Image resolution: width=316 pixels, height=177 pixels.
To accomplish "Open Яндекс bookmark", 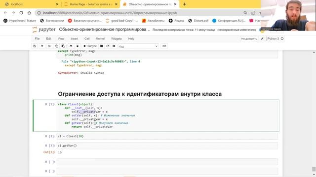I will [176, 21].
